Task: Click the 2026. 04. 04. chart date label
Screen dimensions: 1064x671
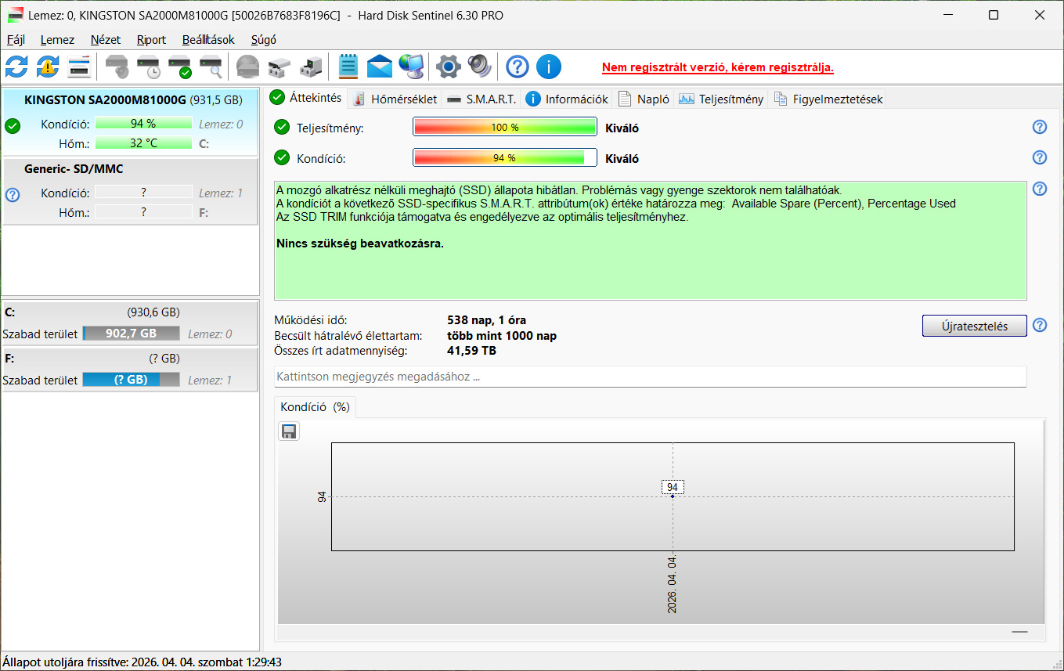Action: click(673, 586)
